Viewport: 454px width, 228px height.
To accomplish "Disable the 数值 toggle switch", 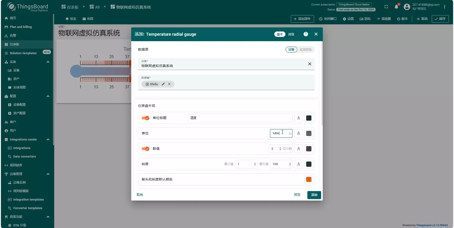I will point(145,149).
